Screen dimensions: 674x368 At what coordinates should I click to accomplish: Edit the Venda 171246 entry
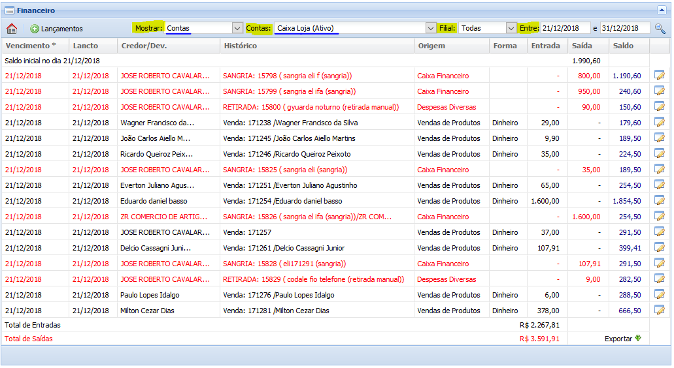pos(660,153)
